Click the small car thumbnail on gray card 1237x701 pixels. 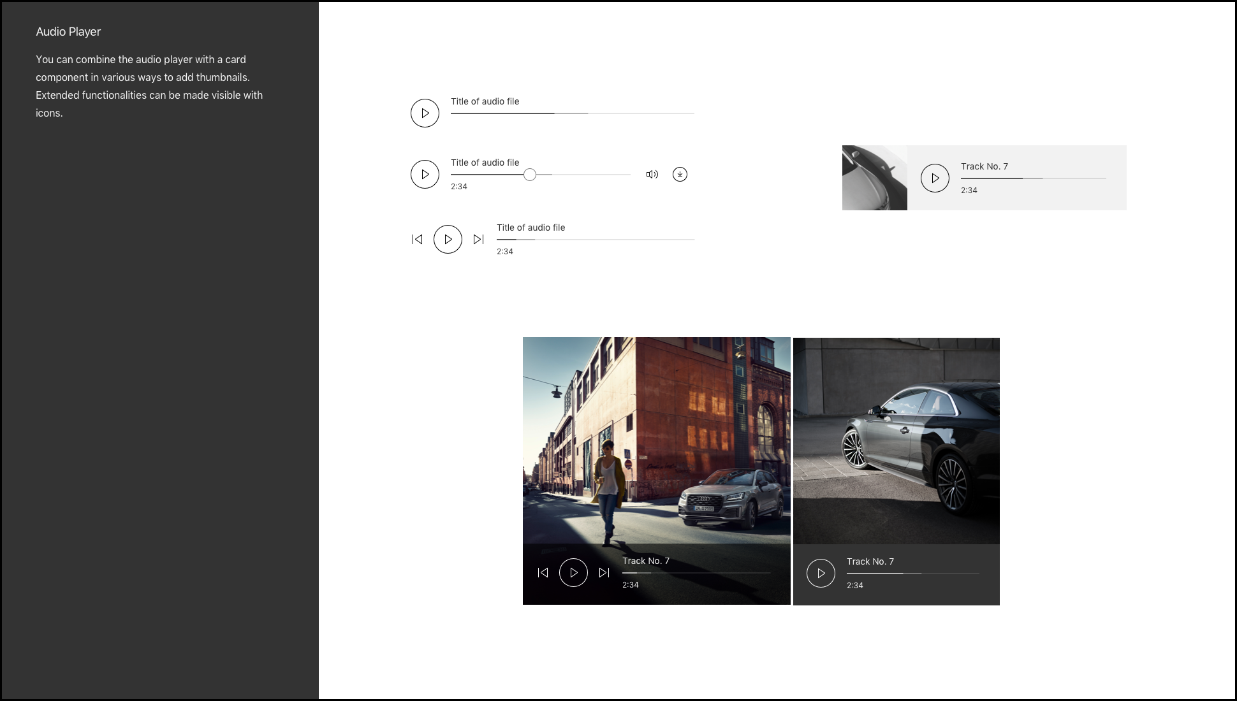(x=874, y=178)
